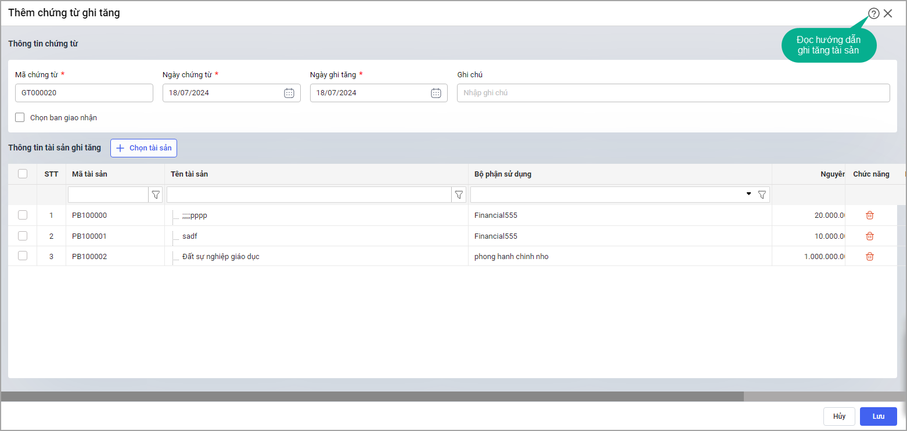Delete asset row PB100001

(x=870, y=236)
